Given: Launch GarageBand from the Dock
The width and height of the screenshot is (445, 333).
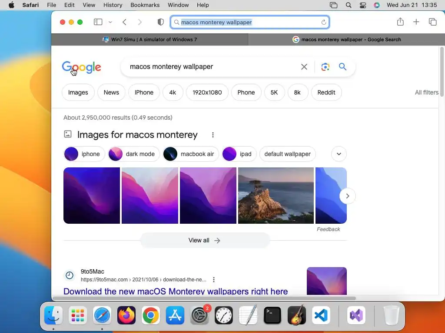Looking at the screenshot, I should point(297,315).
